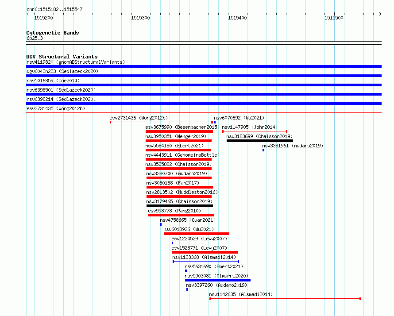Select the thin red nsv1142635 feature line

285,299
